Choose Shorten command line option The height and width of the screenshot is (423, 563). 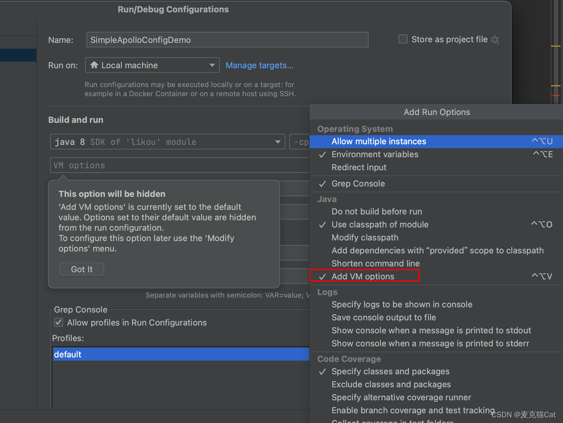click(436, 263)
